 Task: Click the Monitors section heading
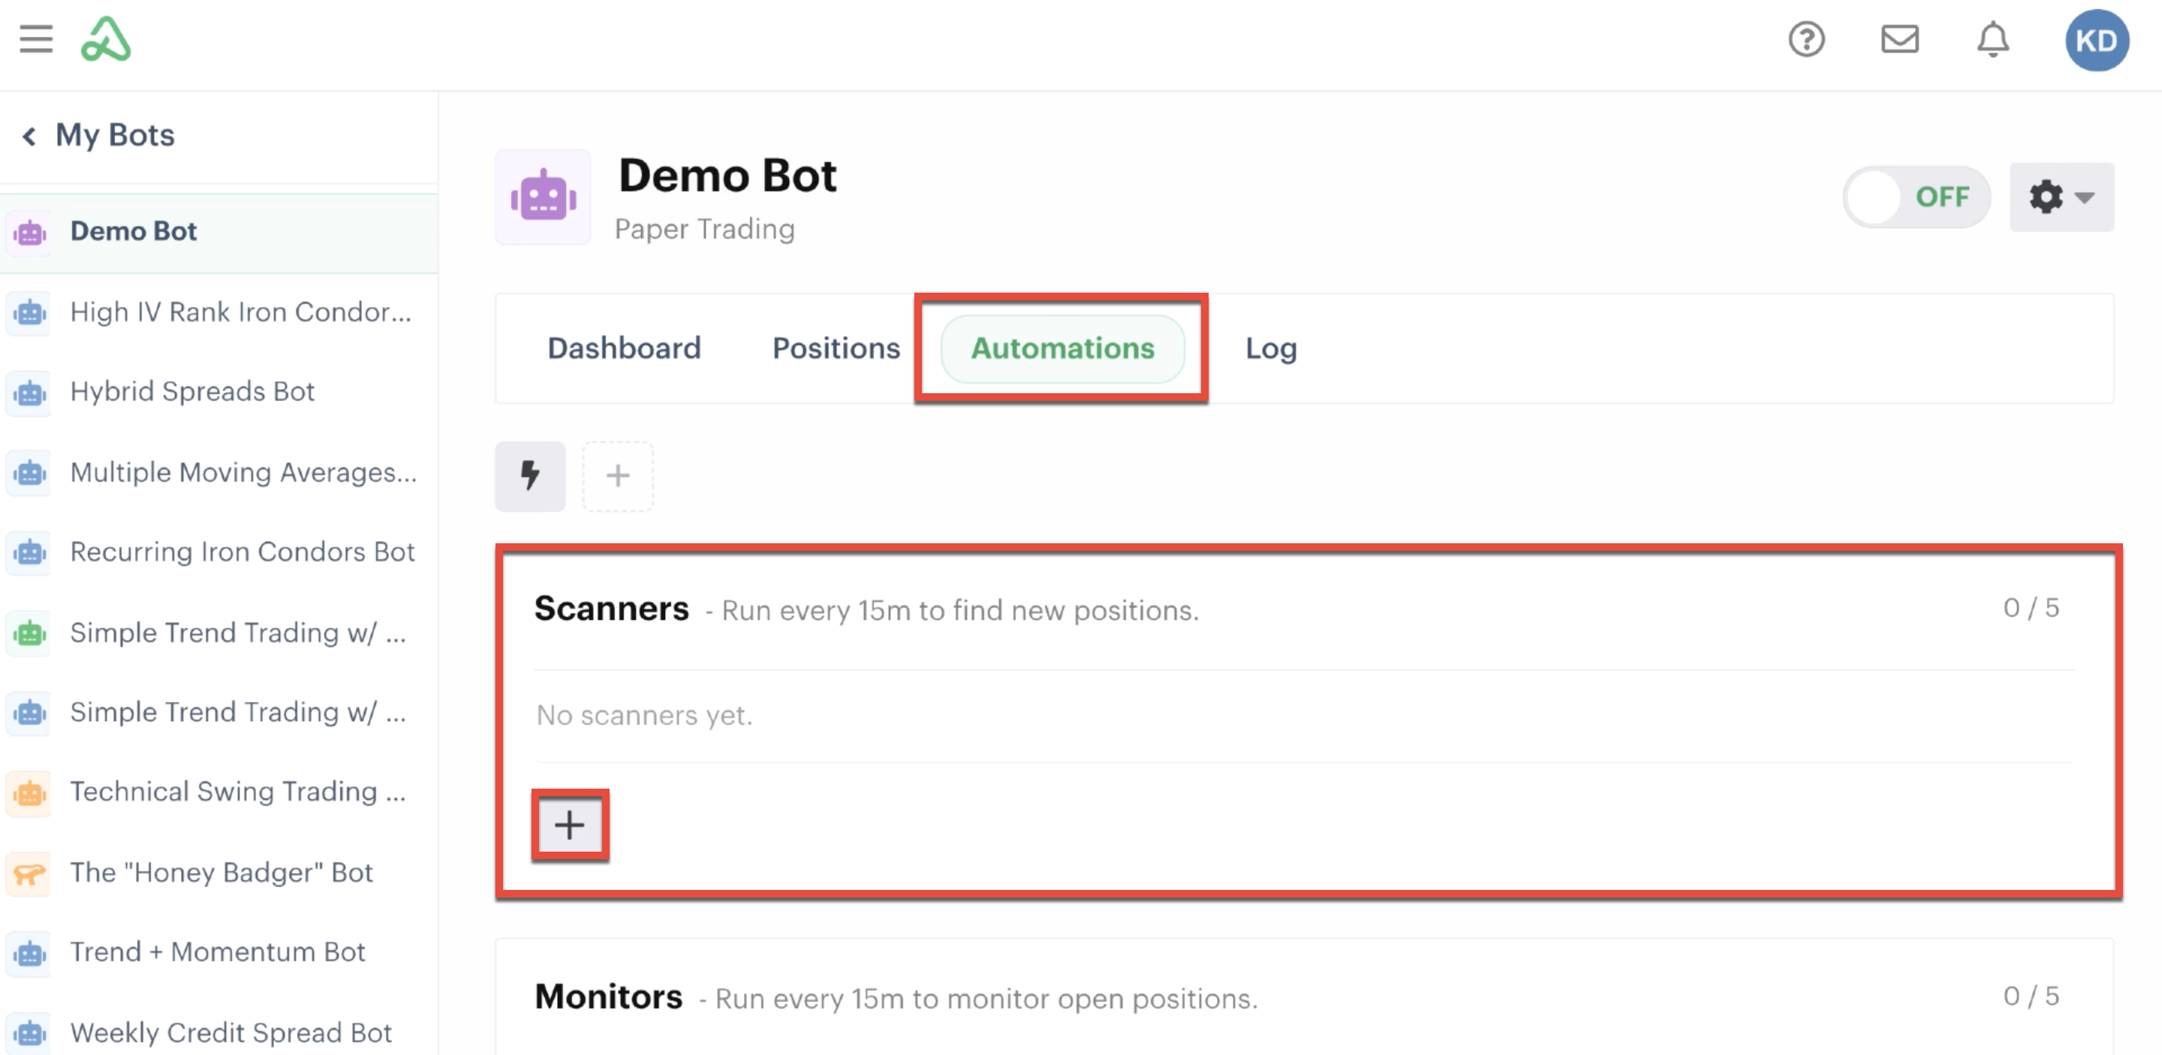(609, 996)
